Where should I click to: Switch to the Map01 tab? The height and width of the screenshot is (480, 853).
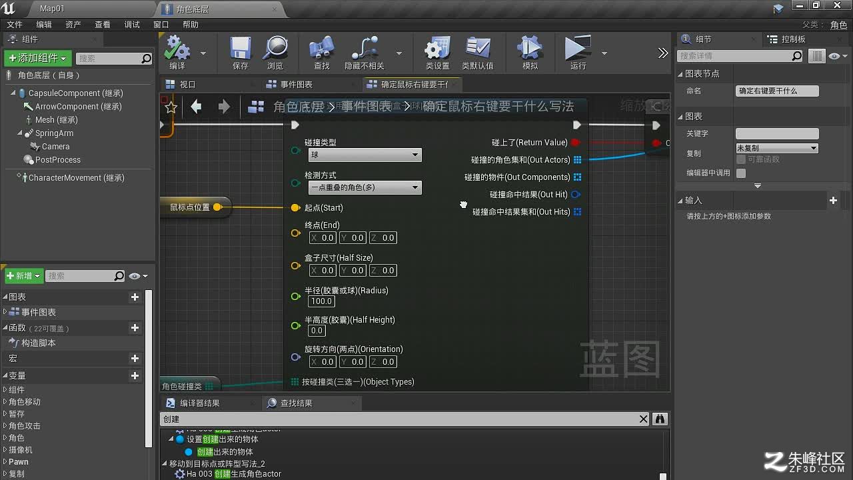pyautogui.click(x=52, y=9)
